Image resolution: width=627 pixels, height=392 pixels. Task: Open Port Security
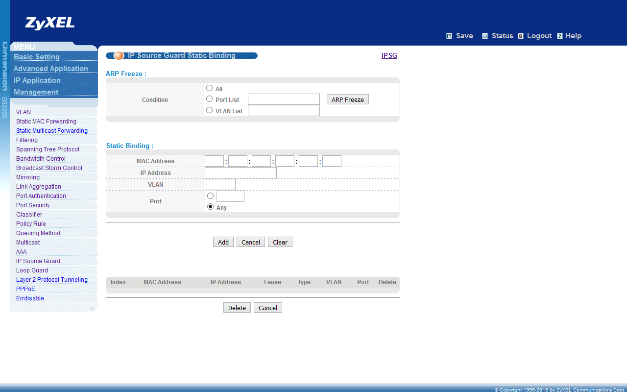click(x=33, y=205)
